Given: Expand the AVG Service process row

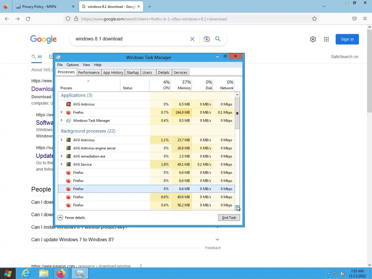Looking at the screenshot, I should coord(62,164).
